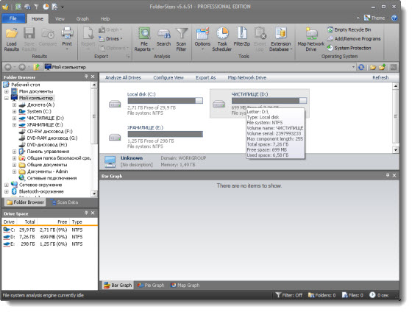412x312 pixels.
Task: Expand System (C:) node
Action: [x=15, y=111]
